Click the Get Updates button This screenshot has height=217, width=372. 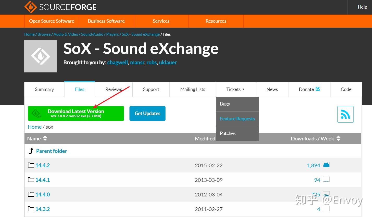[147, 113]
